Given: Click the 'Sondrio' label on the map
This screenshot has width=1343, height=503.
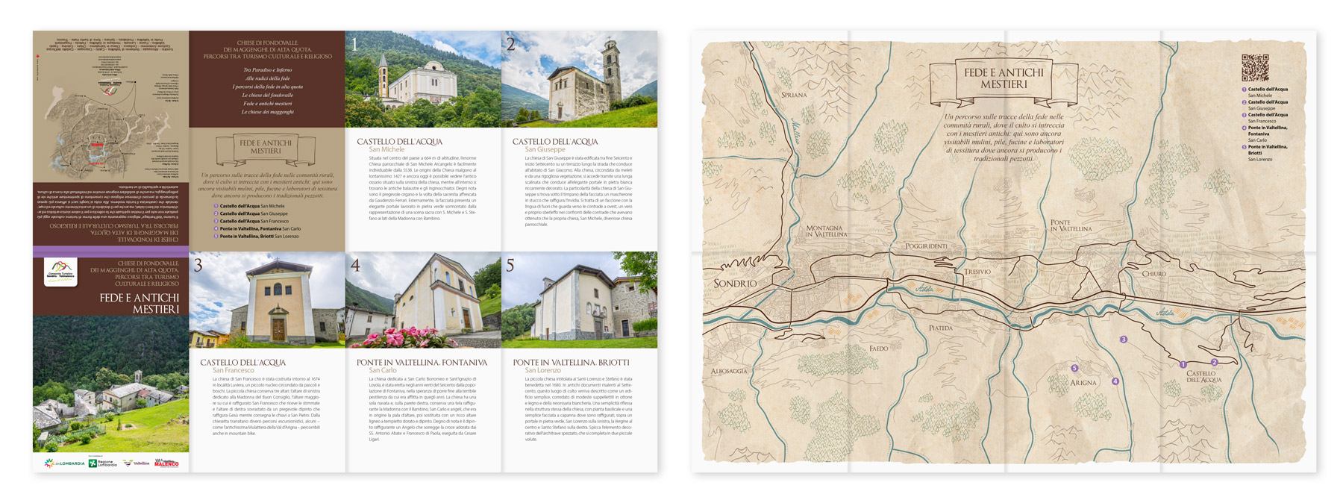Looking at the screenshot, I should tap(735, 283).
